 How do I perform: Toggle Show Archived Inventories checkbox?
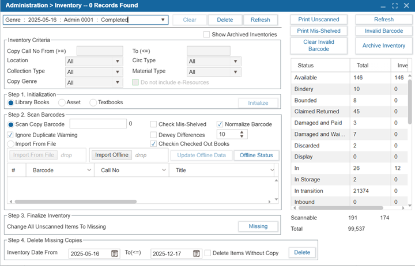[206, 35]
